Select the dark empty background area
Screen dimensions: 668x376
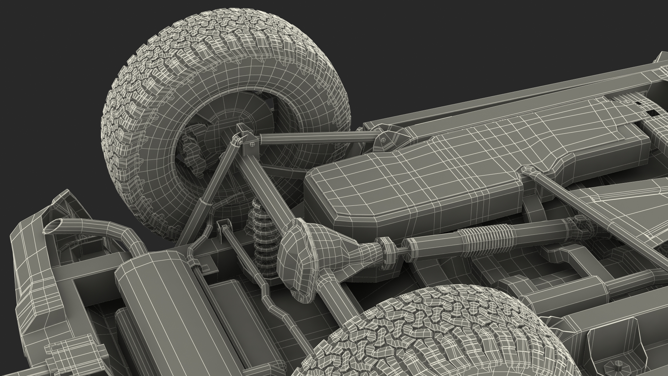[487, 35]
